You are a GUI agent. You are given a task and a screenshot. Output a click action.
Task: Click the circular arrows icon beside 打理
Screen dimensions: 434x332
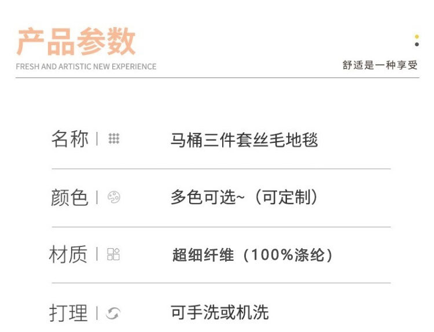click(x=113, y=313)
